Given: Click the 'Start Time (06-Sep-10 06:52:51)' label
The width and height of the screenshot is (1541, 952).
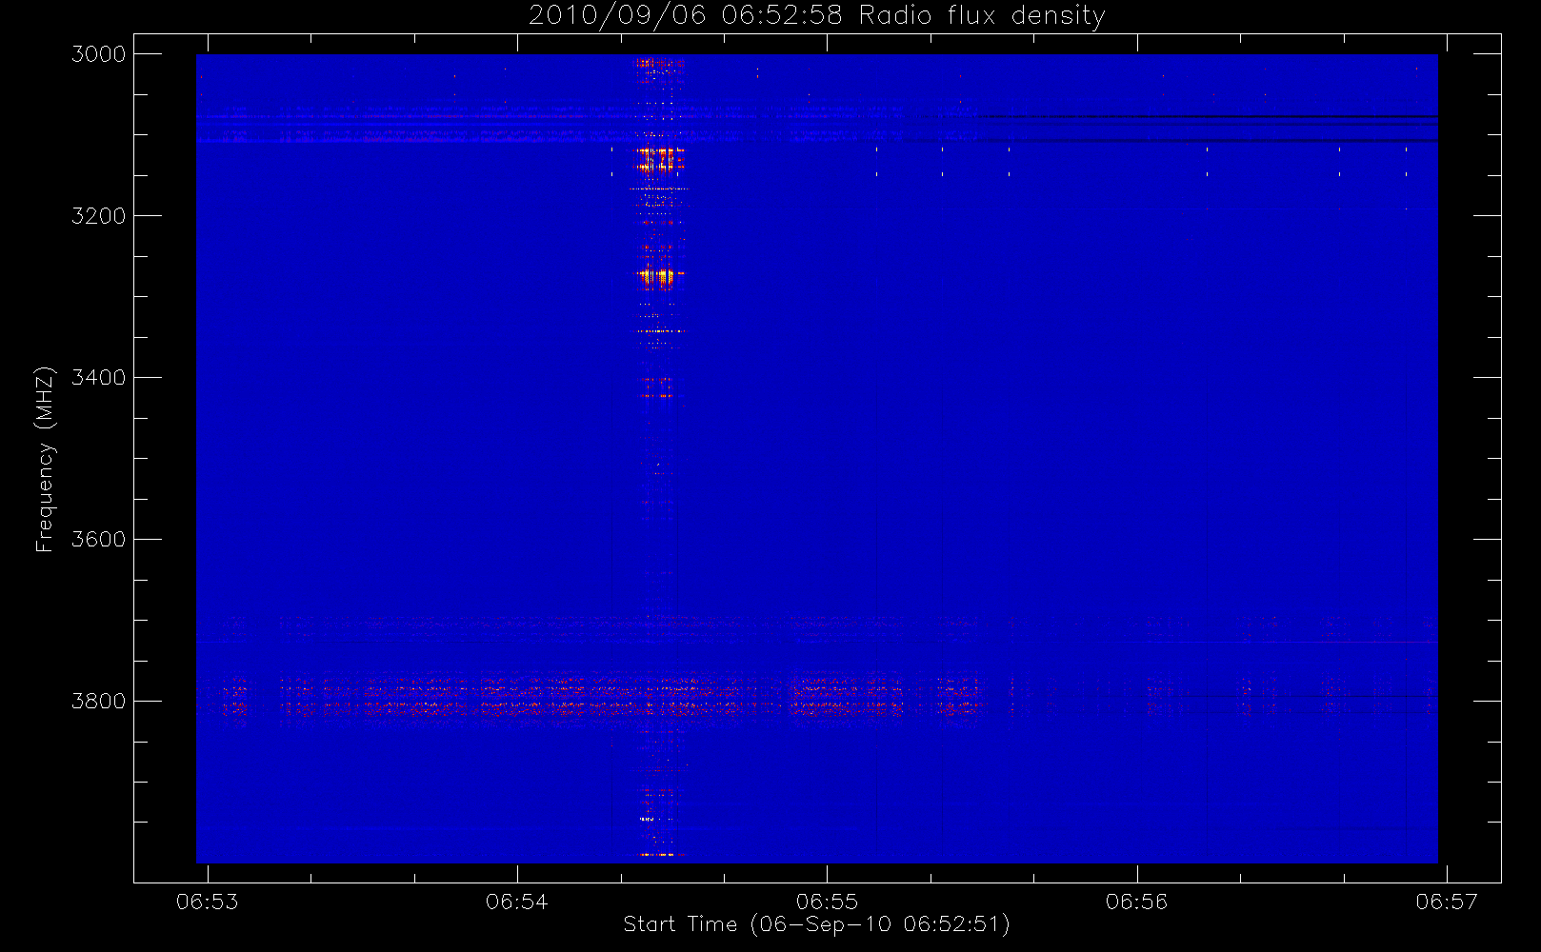Looking at the screenshot, I should [x=816, y=924].
